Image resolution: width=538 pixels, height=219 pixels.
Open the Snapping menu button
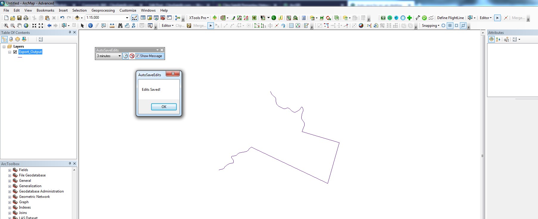tap(430, 26)
